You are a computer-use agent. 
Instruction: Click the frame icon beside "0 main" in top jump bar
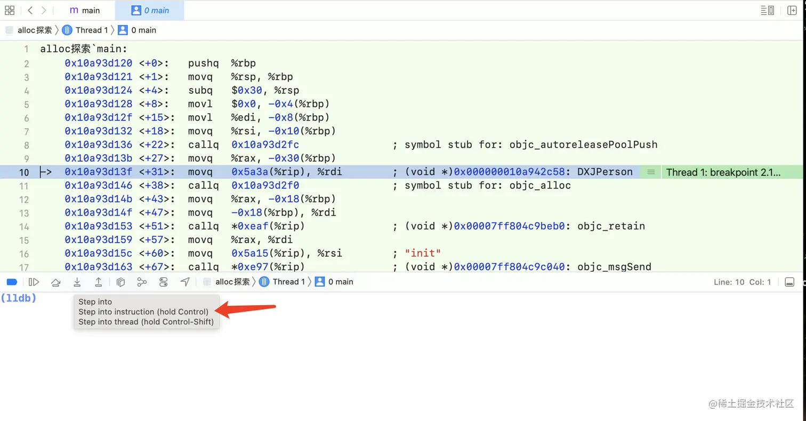(123, 30)
